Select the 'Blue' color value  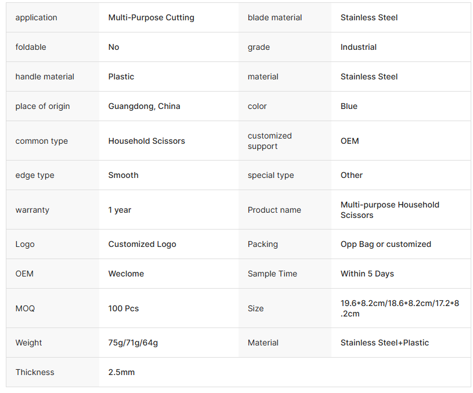coord(349,106)
